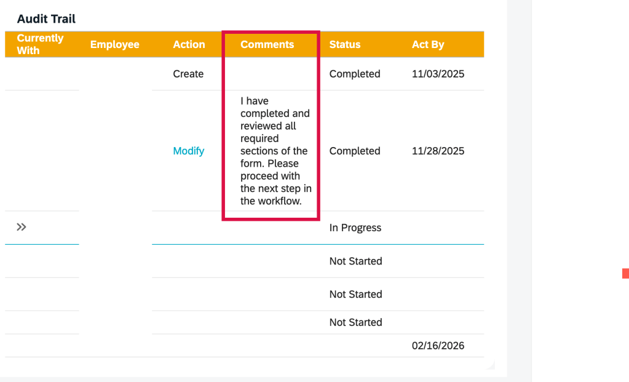Image resolution: width=629 pixels, height=382 pixels.
Task: Click the 11/03/2025 Act By date
Action: (x=438, y=74)
